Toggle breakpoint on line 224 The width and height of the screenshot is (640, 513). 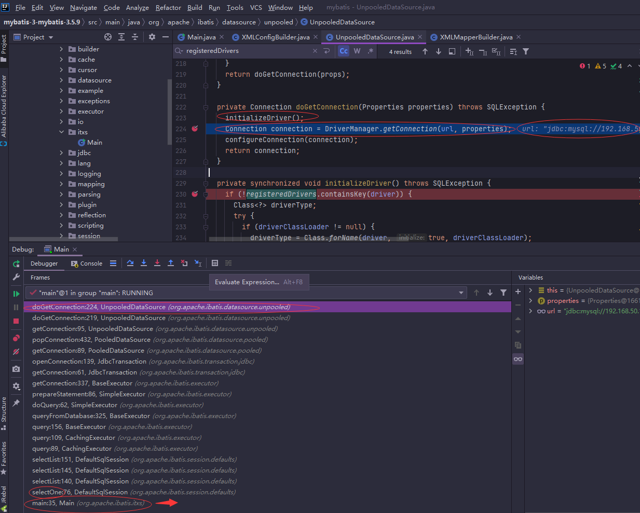[195, 129]
